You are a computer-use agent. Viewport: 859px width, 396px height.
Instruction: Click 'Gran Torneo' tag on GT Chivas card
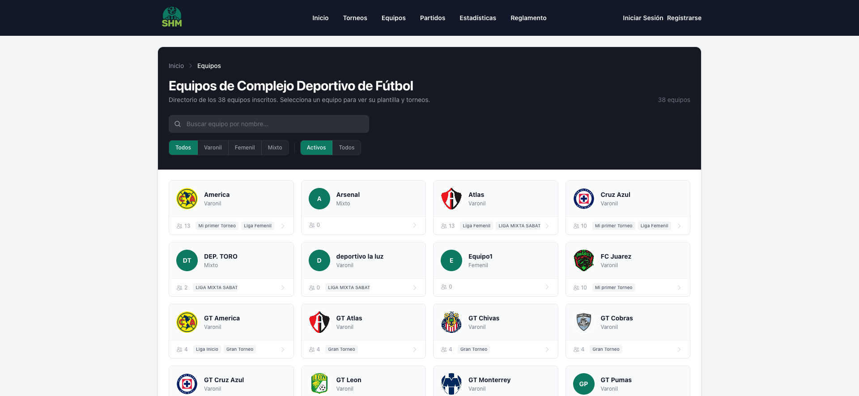[x=474, y=349]
